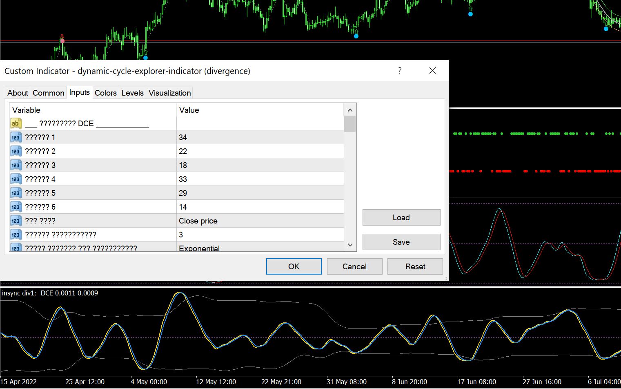Viewport: 621px width, 389px height.
Task: Open the Exponential method value dropdown
Action: 260,248
